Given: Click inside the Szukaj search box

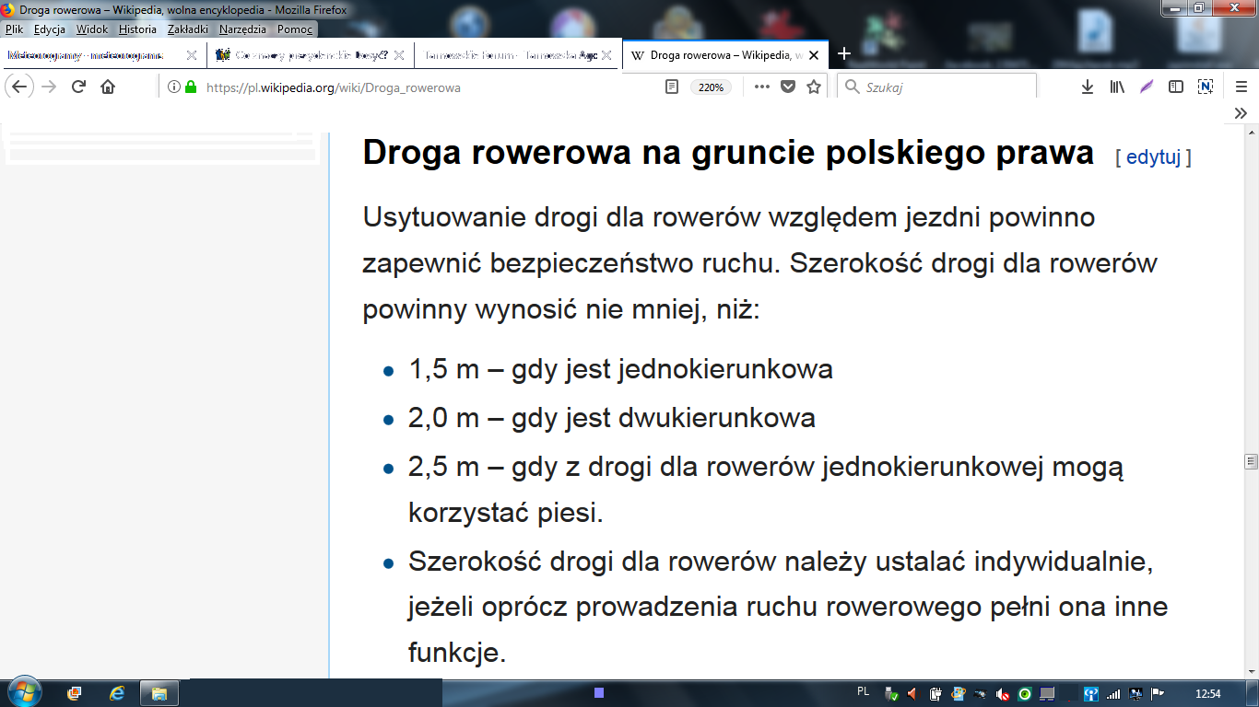Looking at the screenshot, I should (945, 87).
